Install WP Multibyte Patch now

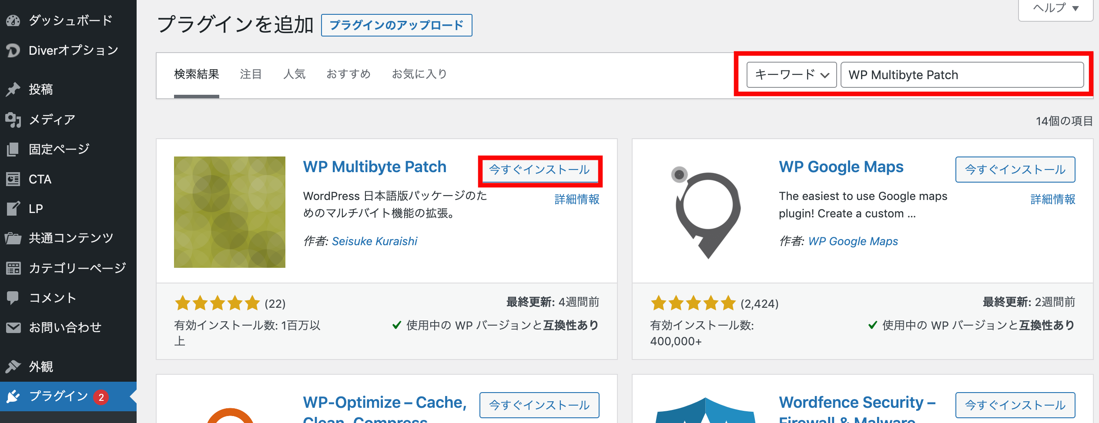click(539, 170)
